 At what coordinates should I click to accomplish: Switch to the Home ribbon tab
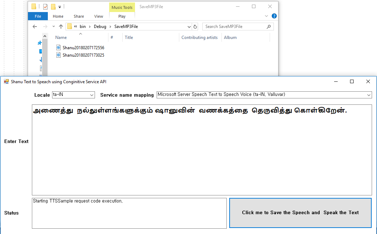click(58, 16)
